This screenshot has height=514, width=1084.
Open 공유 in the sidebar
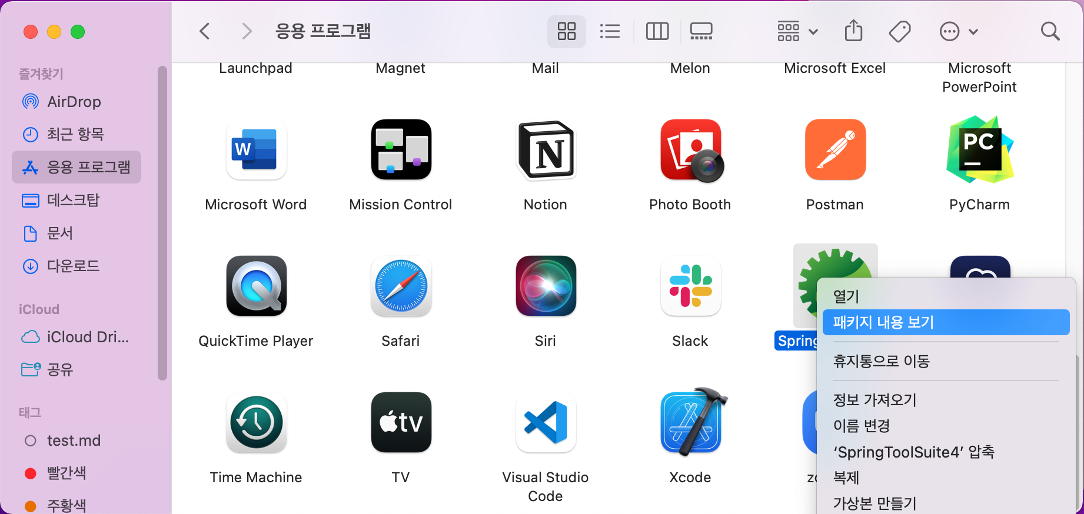[77, 369]
